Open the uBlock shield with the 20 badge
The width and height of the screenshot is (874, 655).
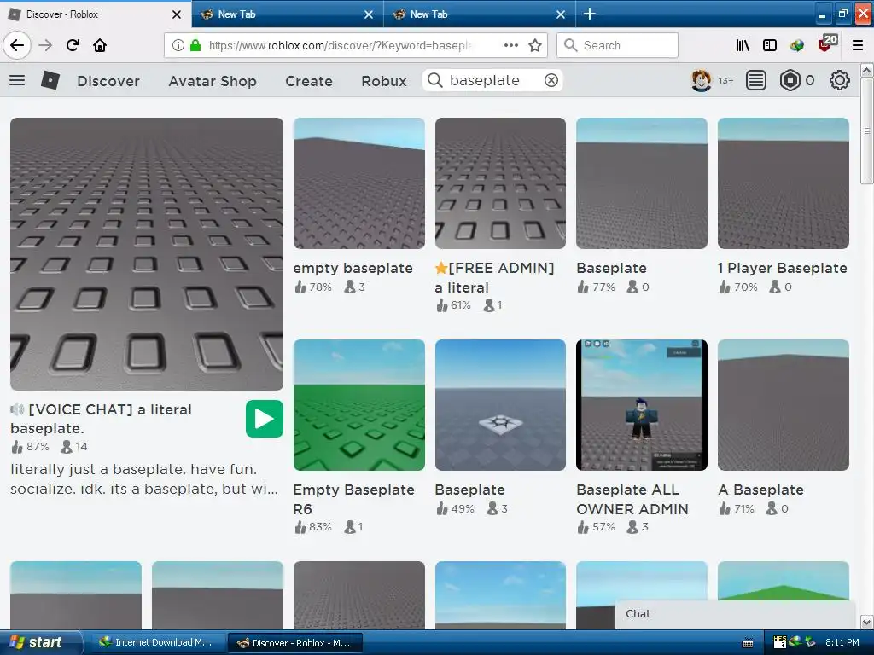pyautogui.click(x=827, y=43)
